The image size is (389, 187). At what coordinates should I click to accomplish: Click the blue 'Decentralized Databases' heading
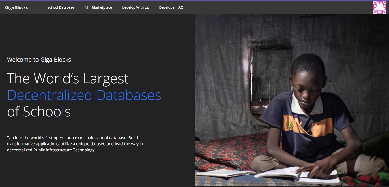[x=84, y=95]
